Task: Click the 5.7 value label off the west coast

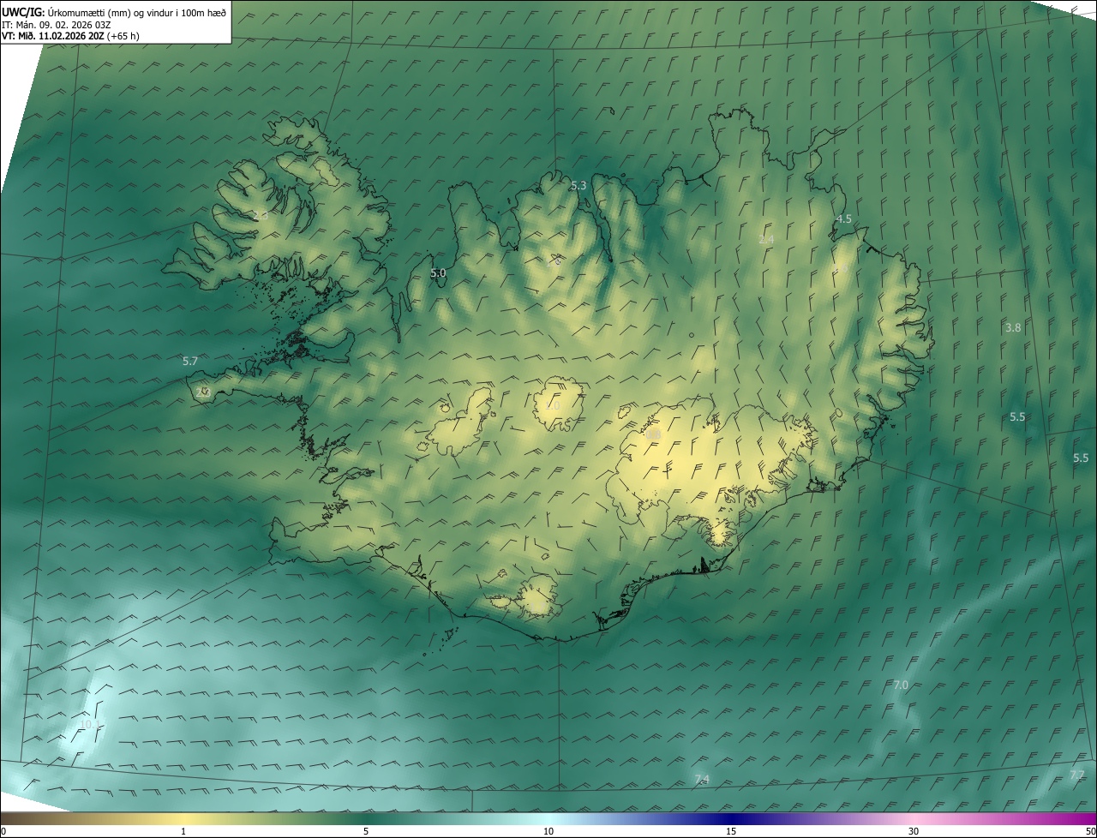Action: click(190, 362)
